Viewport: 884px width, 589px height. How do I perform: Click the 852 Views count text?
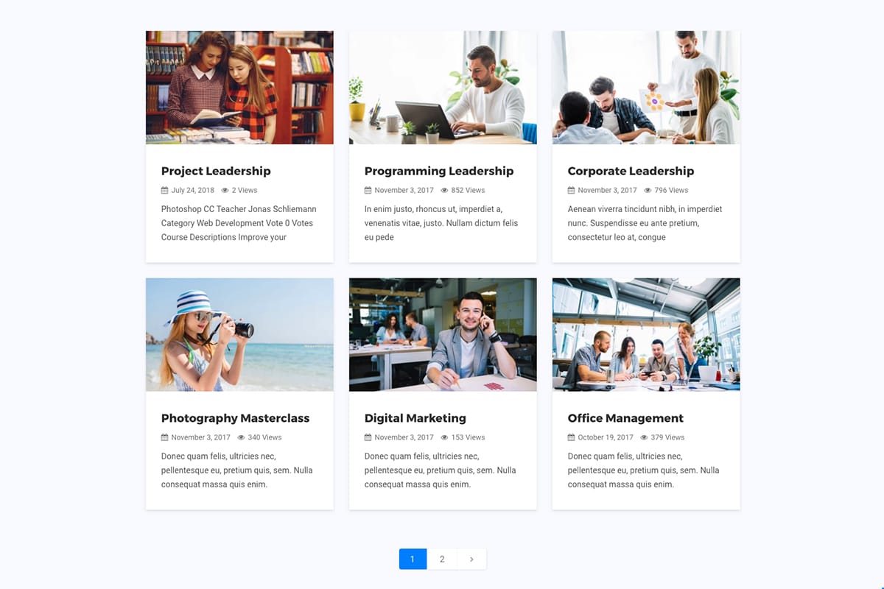(468, 190)
